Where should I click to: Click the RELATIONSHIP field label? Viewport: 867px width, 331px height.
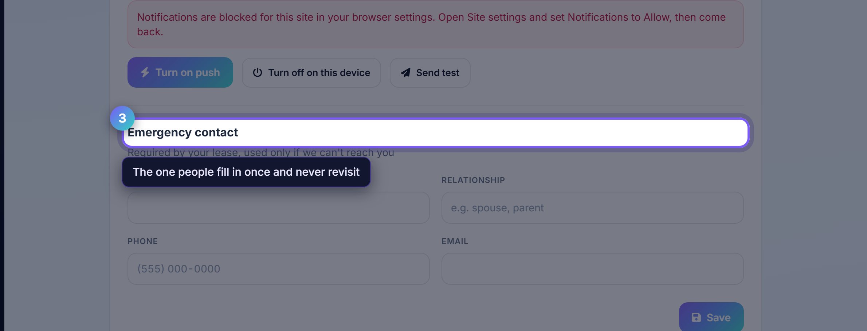pyautogui.click(x=473, y=180)
